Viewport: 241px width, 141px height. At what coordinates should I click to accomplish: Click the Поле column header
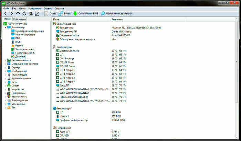(81, 20)
